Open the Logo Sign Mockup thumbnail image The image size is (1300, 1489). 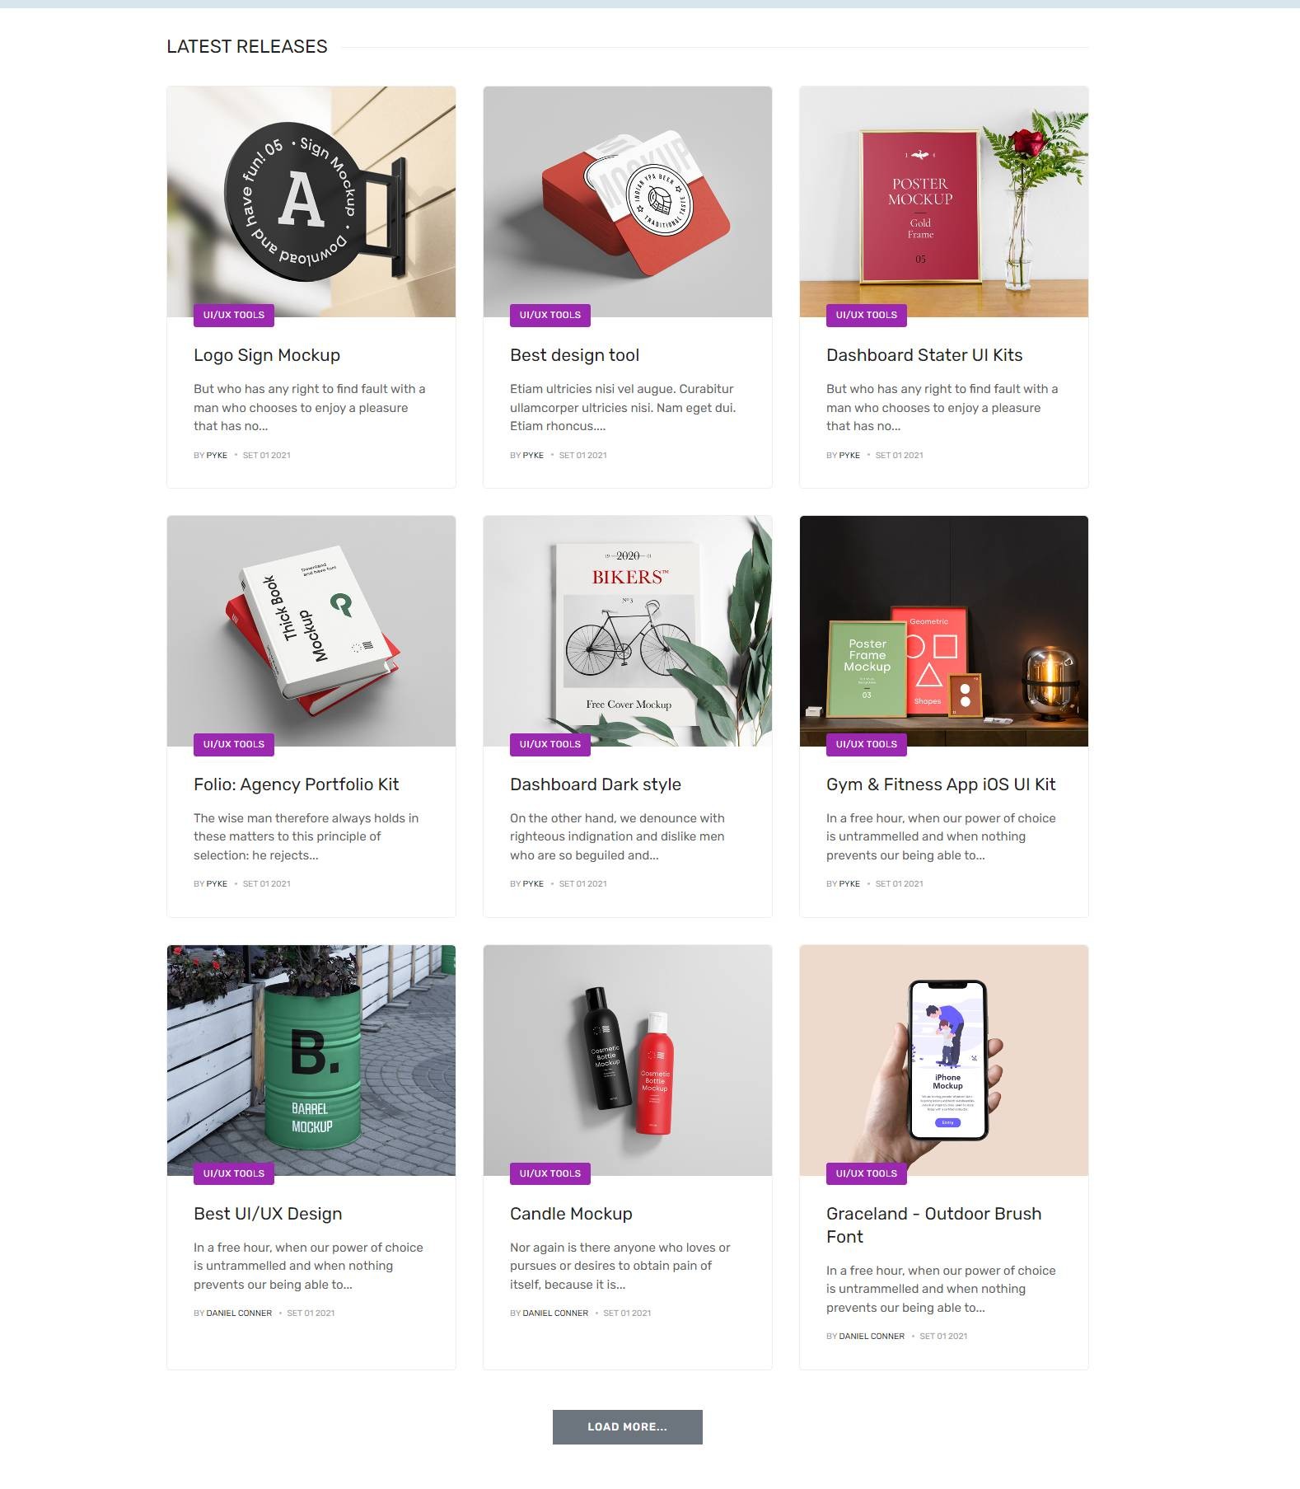click(311, 201)
